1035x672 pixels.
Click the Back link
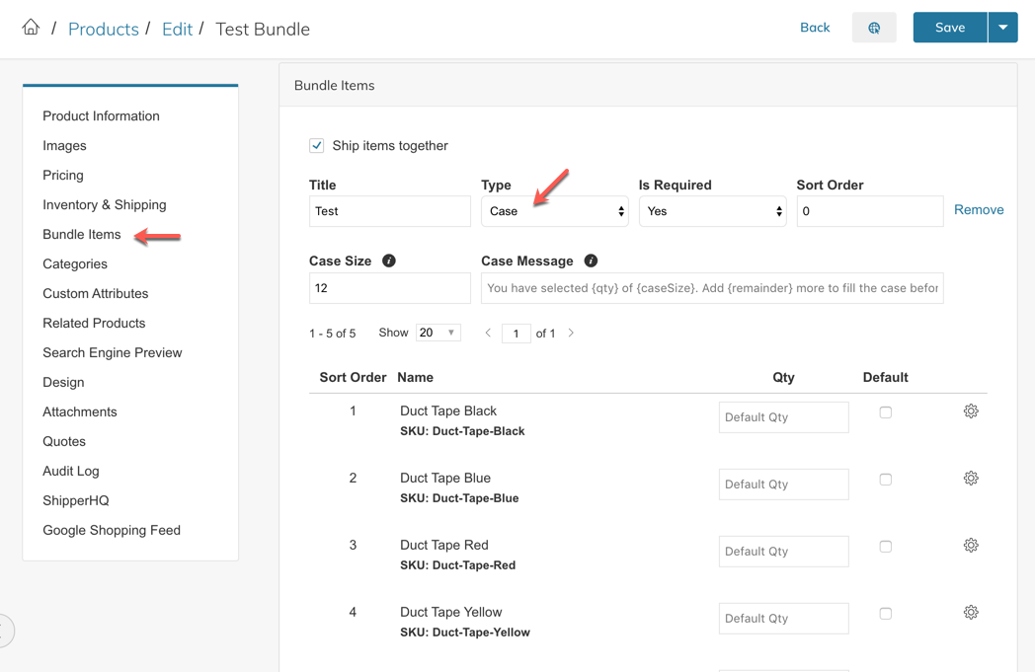point(815,28)
